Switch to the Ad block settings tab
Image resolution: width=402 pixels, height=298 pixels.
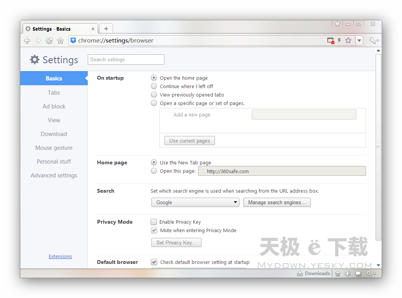(x=54, y=106)
